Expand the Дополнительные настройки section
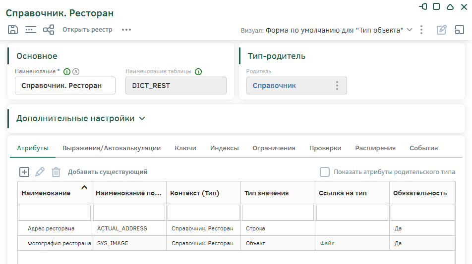The image size is (472, 264). tap(142, 119)
